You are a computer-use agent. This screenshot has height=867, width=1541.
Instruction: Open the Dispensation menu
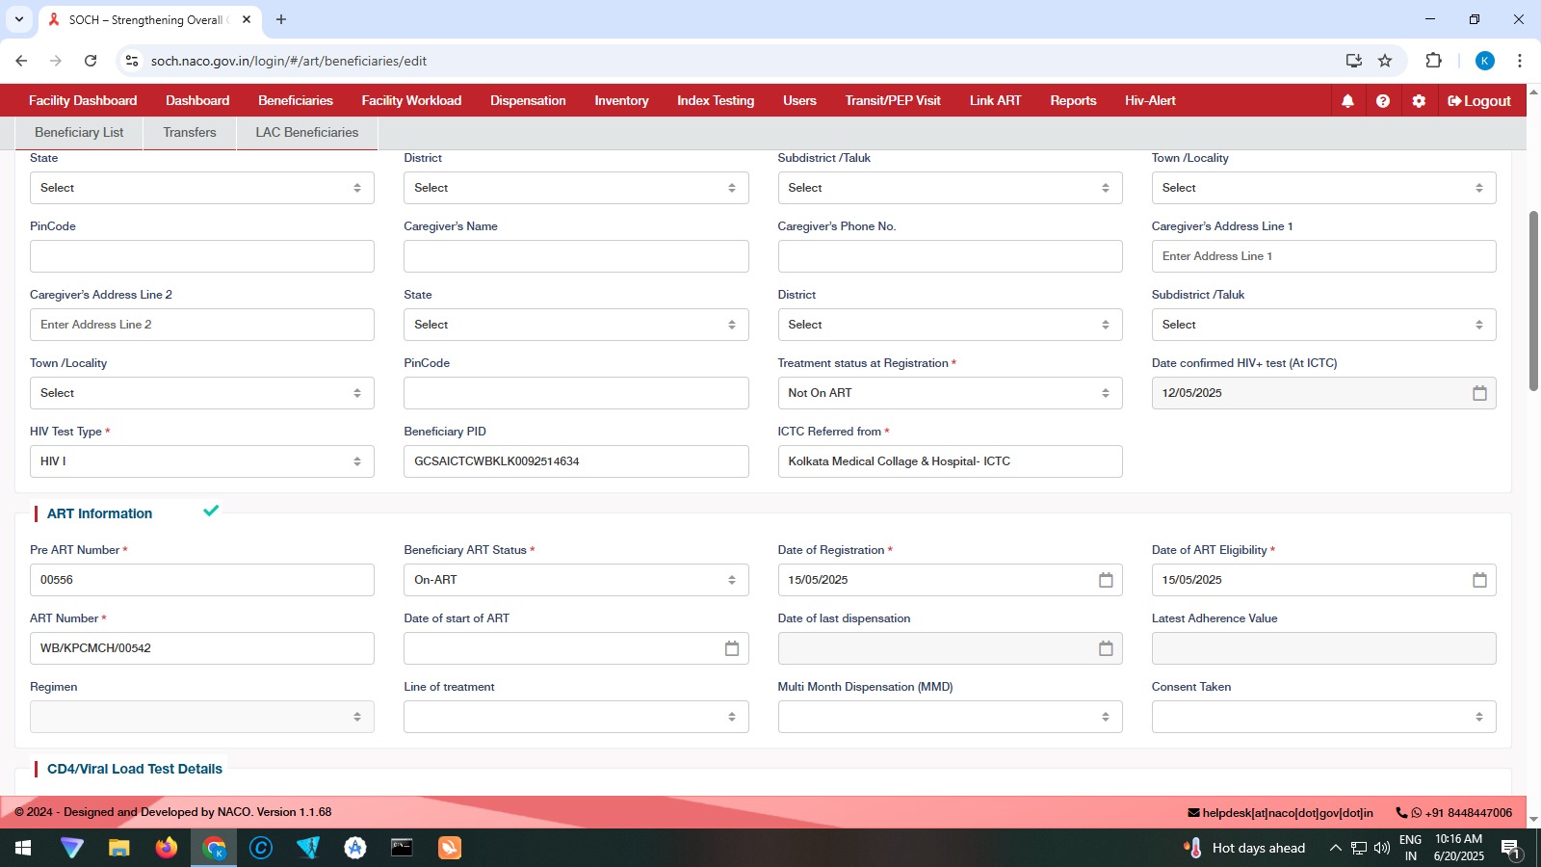click(x=528, y=100)
